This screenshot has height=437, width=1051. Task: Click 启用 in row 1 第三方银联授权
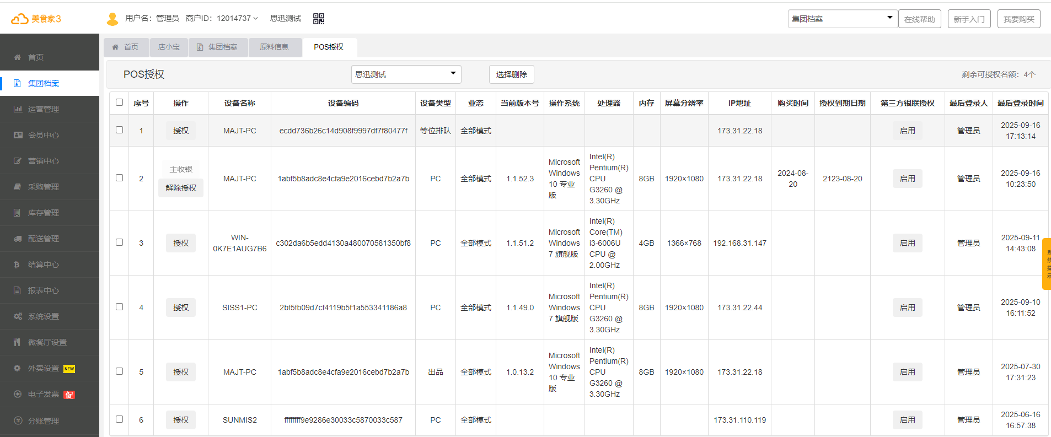pyautogui.click(x=907, y=131)
